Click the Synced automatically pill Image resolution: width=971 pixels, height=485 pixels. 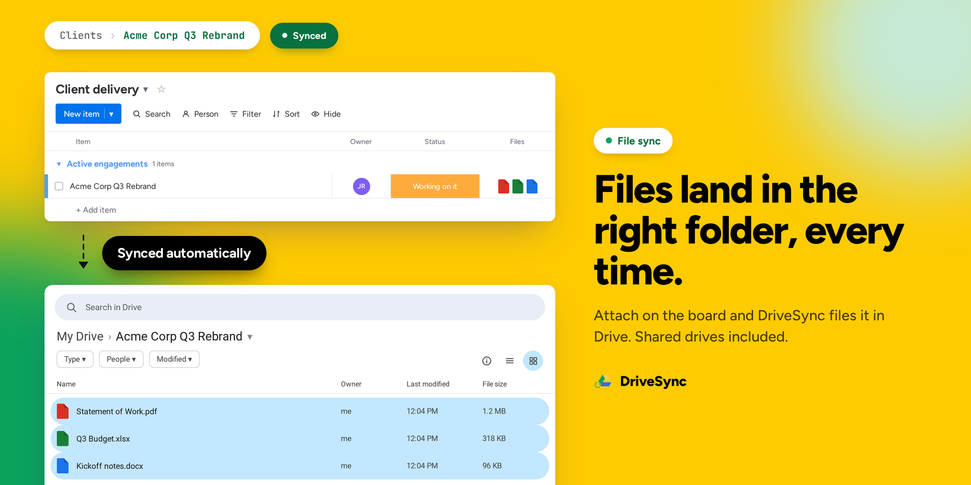pyautogui.click(x=184, y=253)
